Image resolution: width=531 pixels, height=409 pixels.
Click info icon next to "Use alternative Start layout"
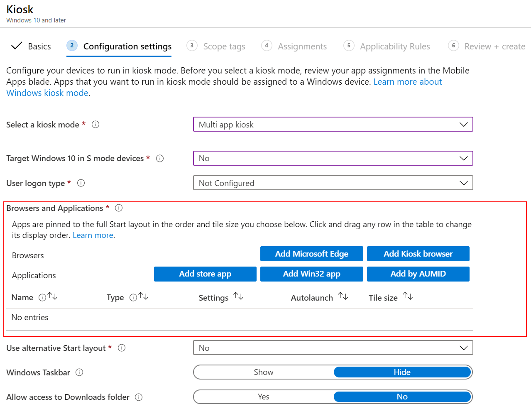click(121, 348)
